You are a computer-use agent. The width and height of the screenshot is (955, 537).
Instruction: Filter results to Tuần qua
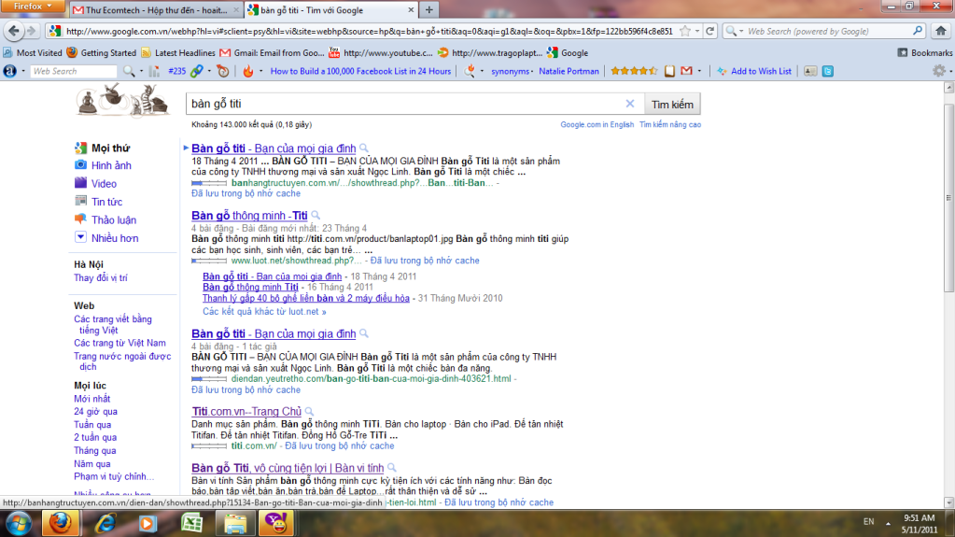(x=92, y=425)
